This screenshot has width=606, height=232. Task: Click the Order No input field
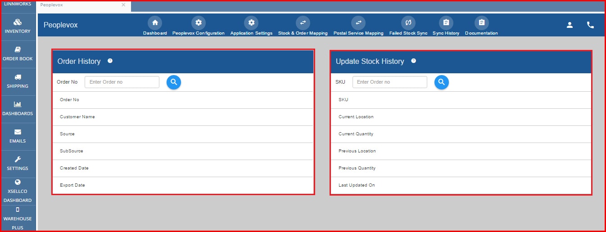coord(122,82)
